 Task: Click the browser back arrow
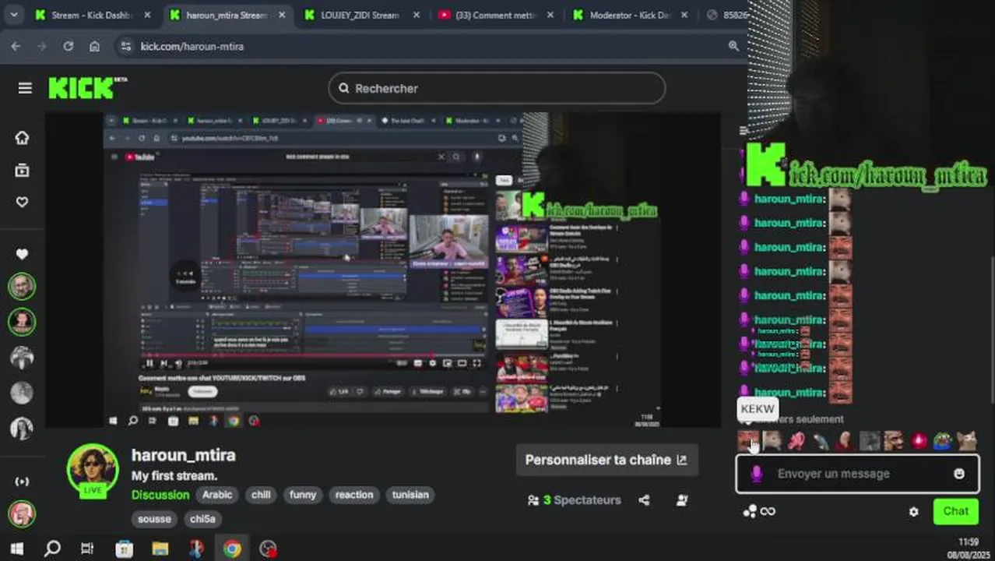pos(16,46)
